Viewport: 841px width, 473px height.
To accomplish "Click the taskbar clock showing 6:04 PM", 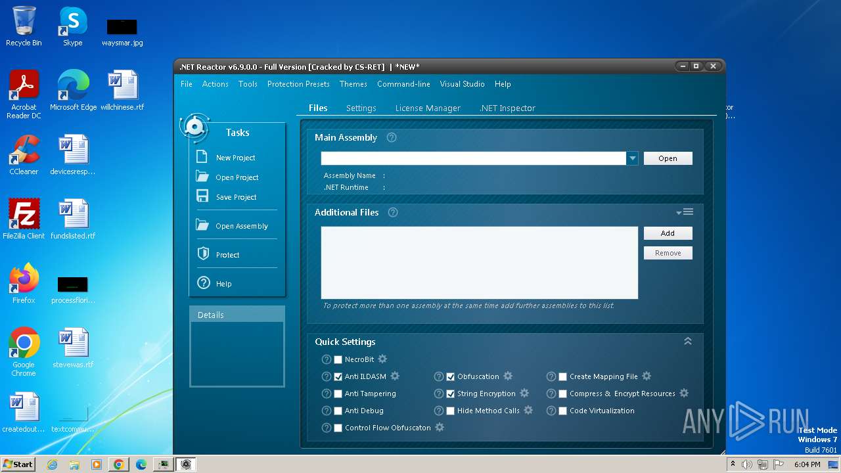I will pos(807,464).
